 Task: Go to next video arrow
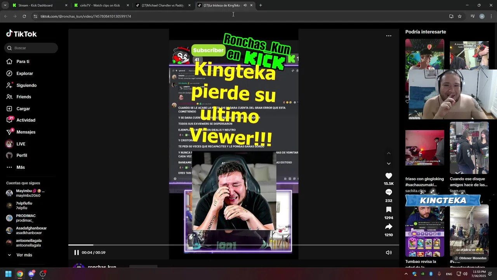pyautogui.click(x=389, y=163)
